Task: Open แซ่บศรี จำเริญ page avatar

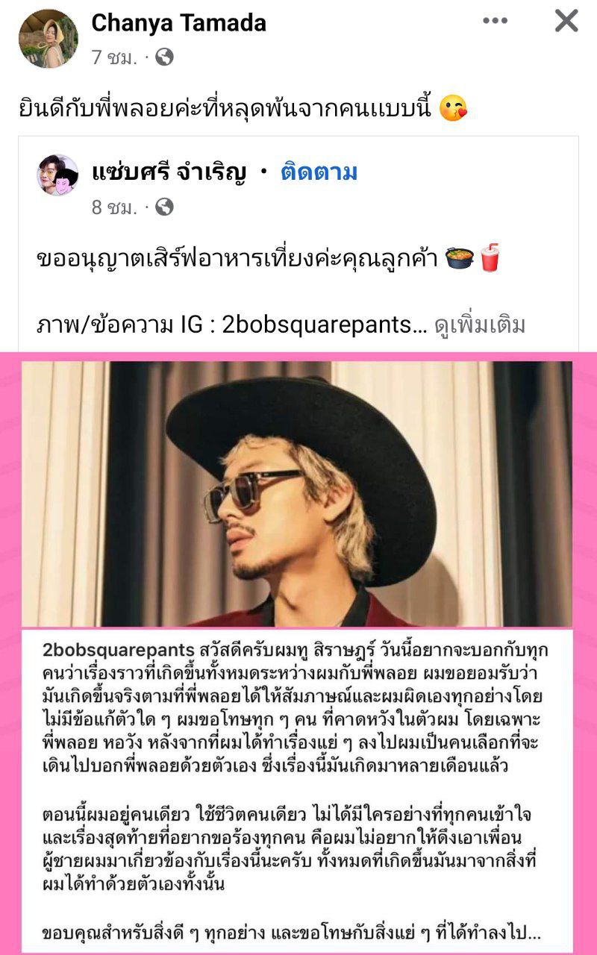Action: (57, 175)
